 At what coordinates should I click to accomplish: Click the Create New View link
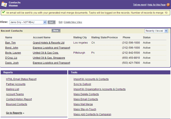point(73,22)
